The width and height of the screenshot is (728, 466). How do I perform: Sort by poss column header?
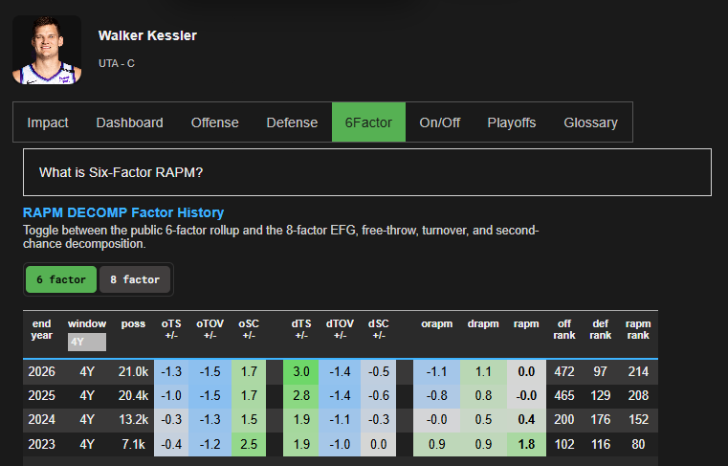coord(133,323)
